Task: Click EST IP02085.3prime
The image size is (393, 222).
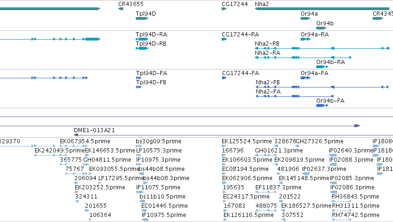Action: tap(351, 178)
